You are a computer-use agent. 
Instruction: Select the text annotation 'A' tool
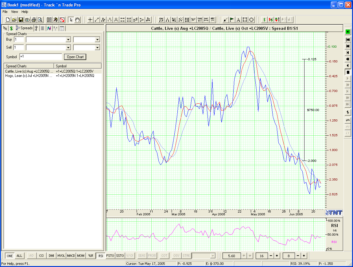pyautogui.click(x=238, y=20)
